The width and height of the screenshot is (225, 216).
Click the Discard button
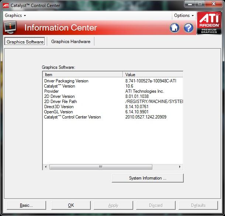click(156, 205)
